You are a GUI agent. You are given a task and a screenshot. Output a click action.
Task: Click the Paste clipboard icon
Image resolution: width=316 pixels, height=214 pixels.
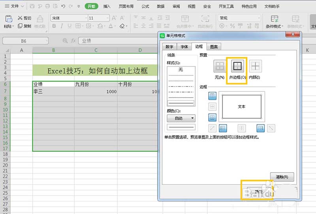(x=9, y=19)
